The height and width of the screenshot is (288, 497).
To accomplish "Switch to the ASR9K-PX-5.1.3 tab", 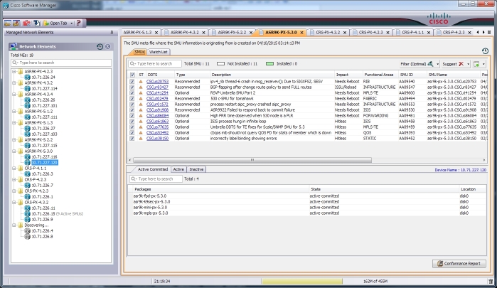I will pyautogui.click(x=137, y=32).
